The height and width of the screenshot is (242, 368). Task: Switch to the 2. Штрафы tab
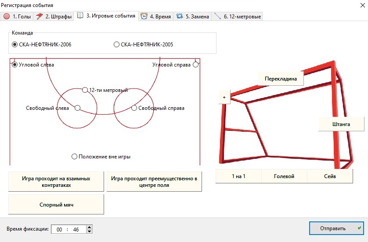pos(54,16)
